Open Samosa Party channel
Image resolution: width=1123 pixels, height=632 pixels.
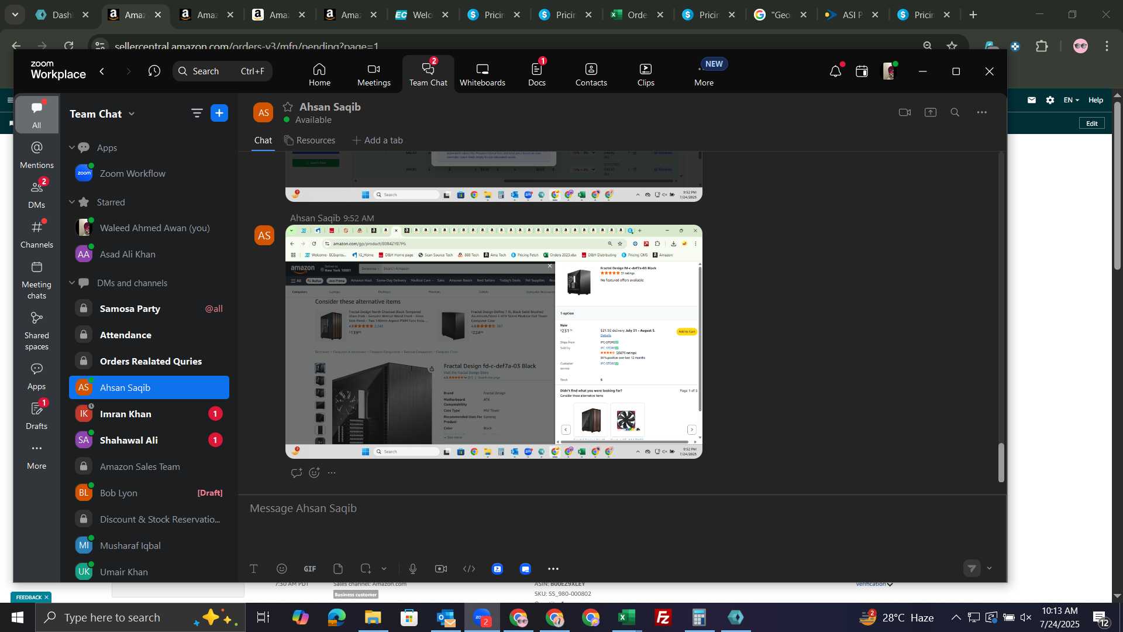(x=149, y=308)
